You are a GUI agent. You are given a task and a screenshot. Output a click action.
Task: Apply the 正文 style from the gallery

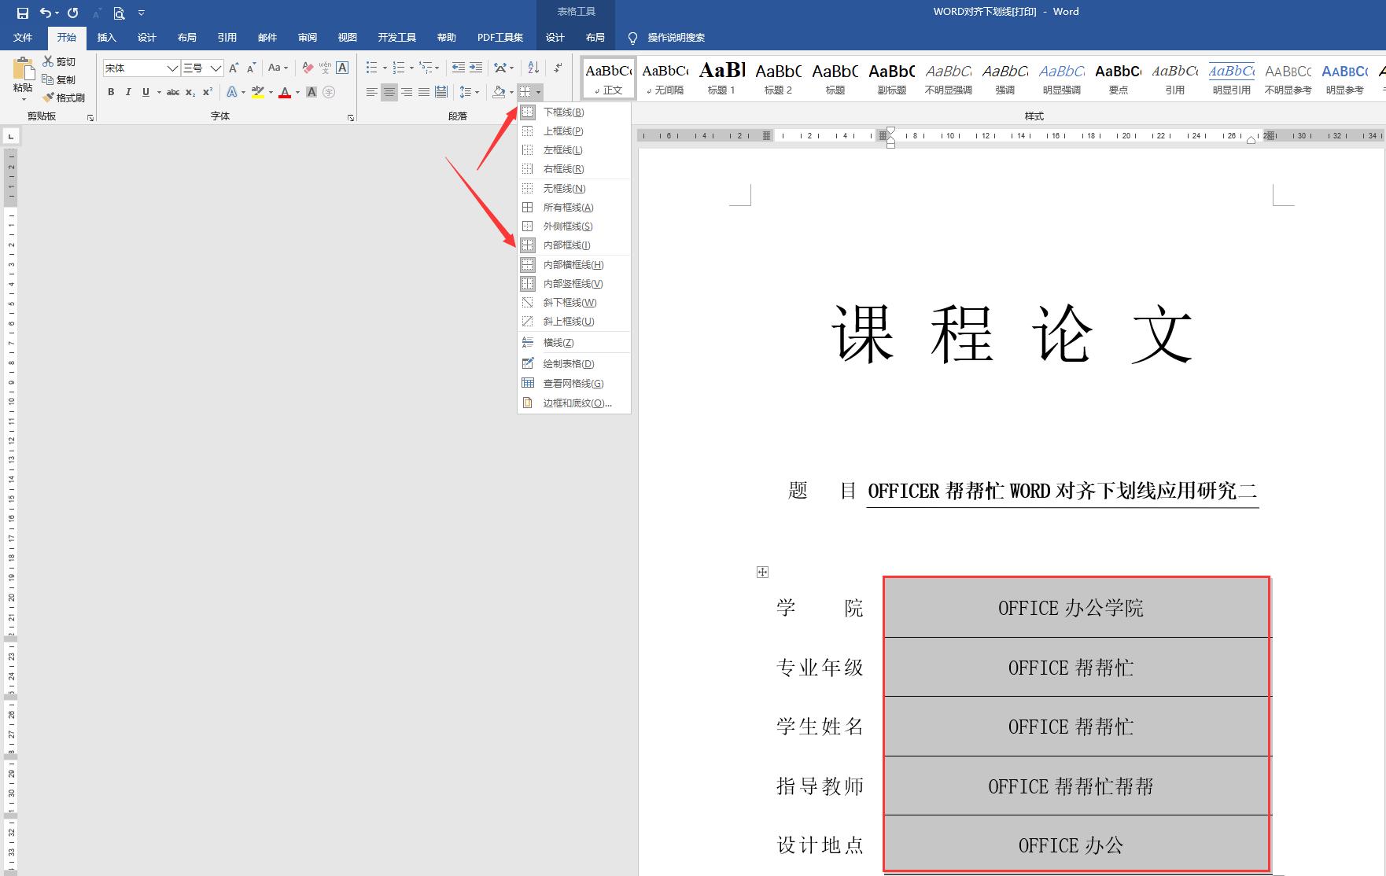608,78
